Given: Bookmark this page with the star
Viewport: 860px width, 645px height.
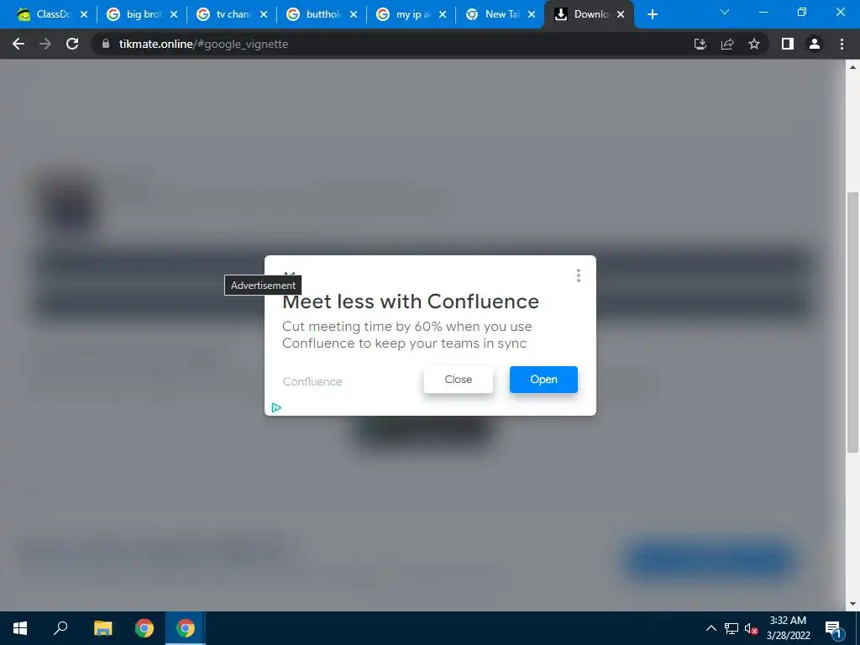Looking at the screenshot, I should (754, 44).
